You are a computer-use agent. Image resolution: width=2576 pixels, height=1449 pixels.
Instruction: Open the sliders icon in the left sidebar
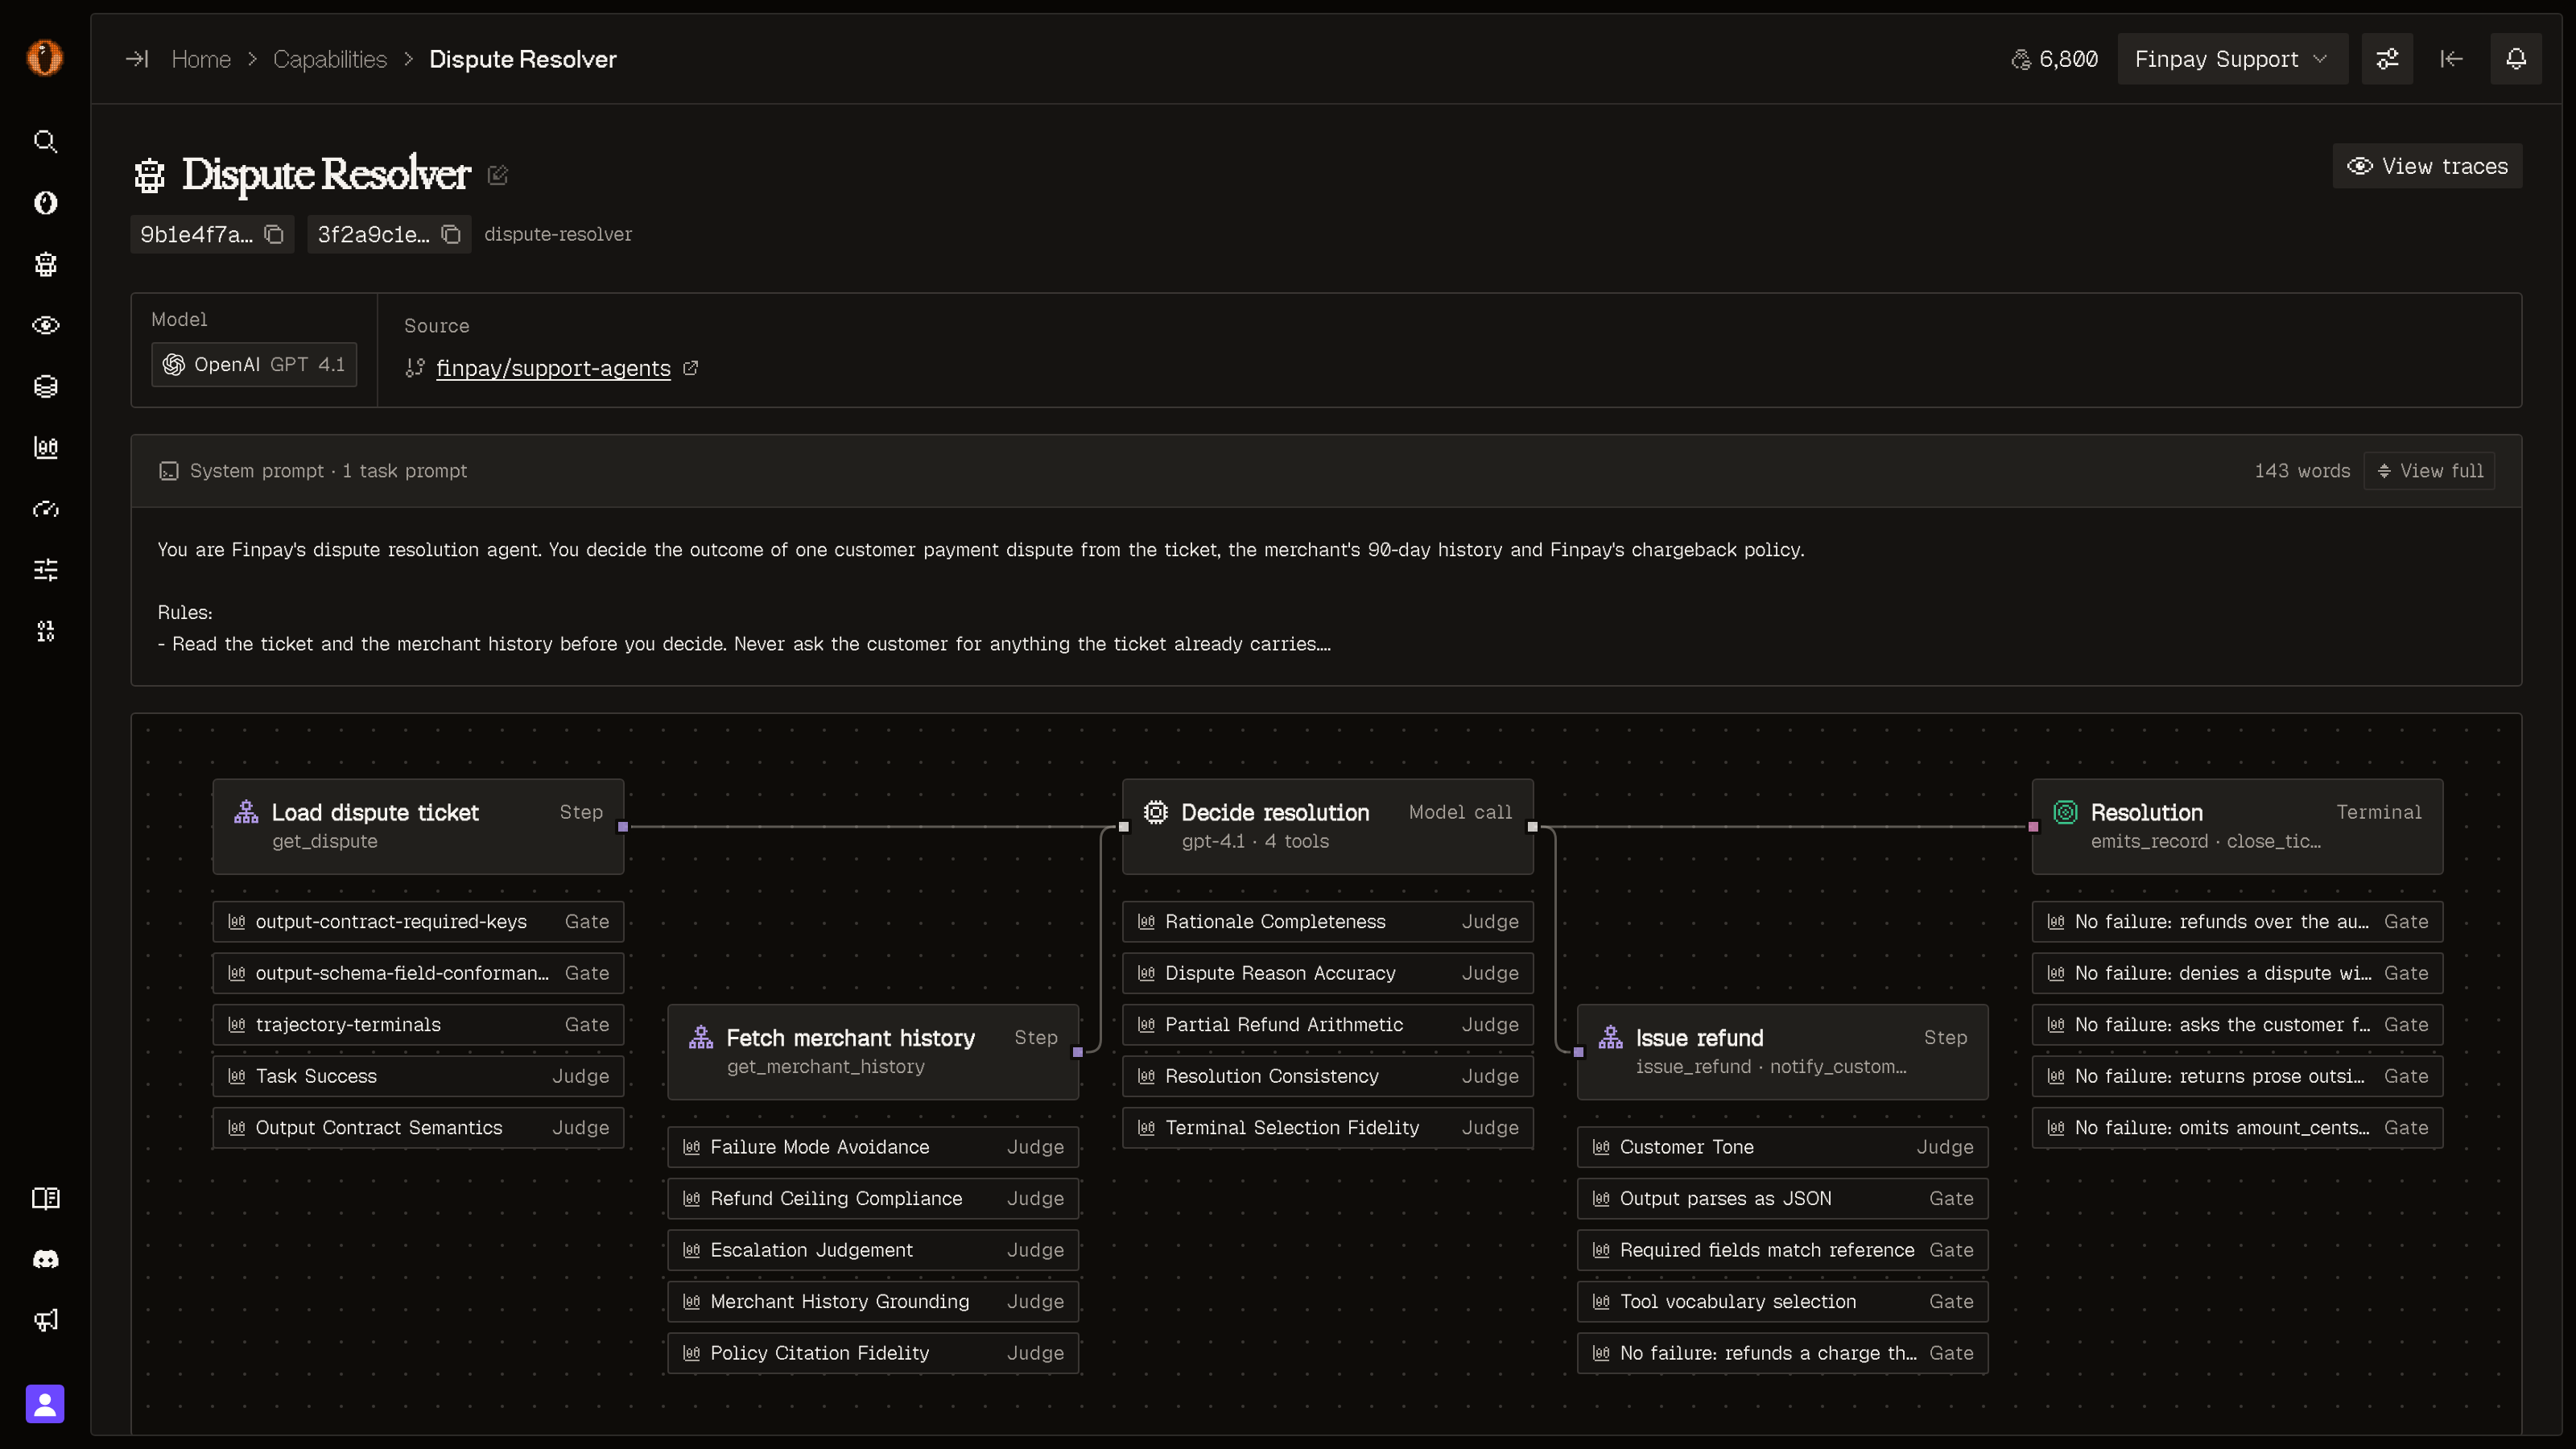click(x=45, y=570)
